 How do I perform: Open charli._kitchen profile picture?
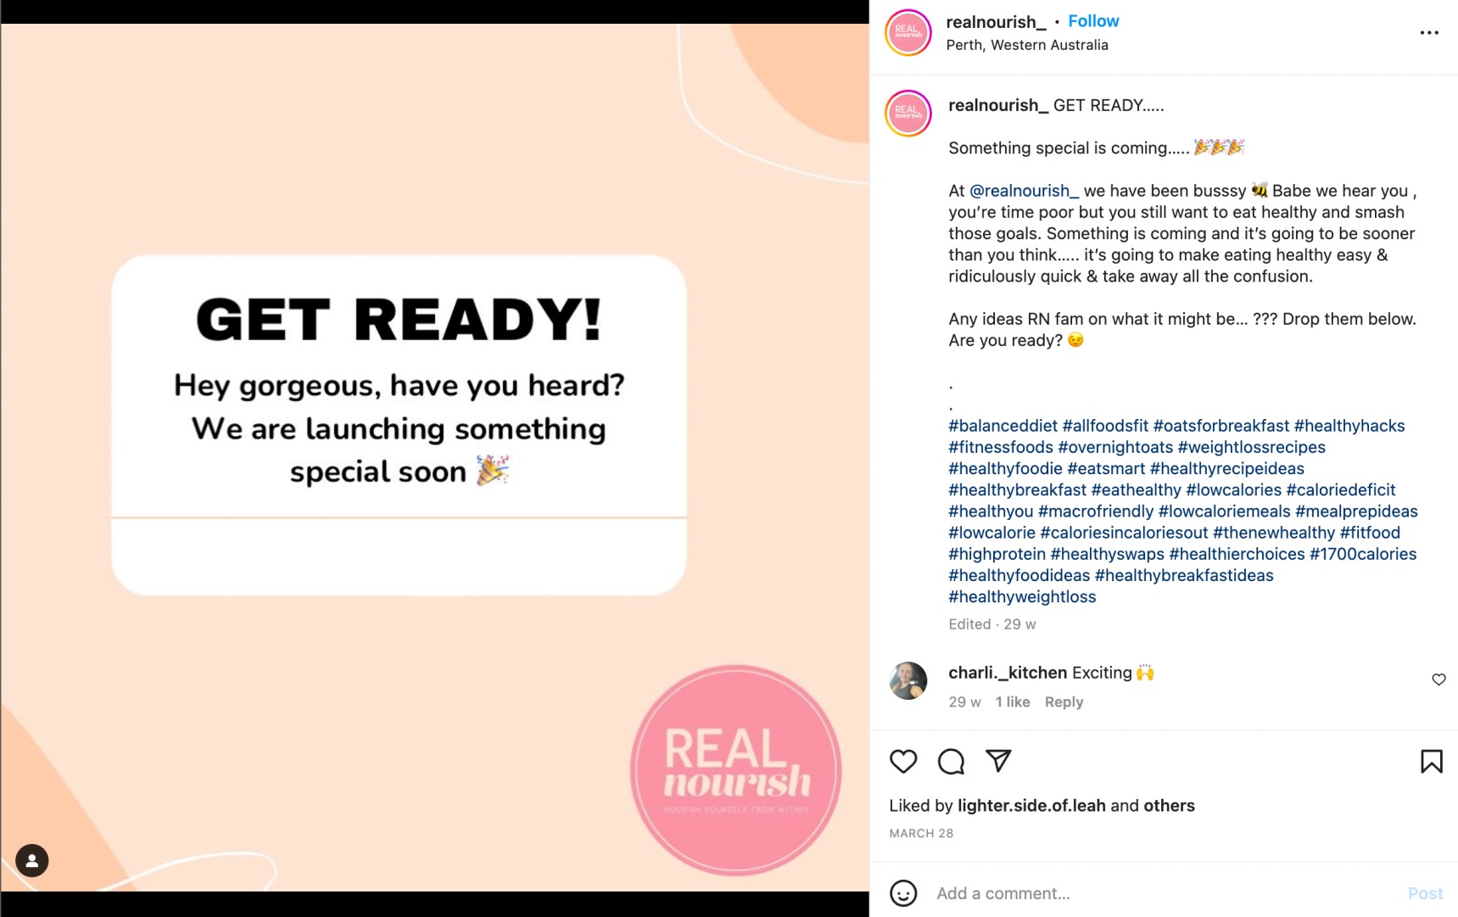click(908, 680)
